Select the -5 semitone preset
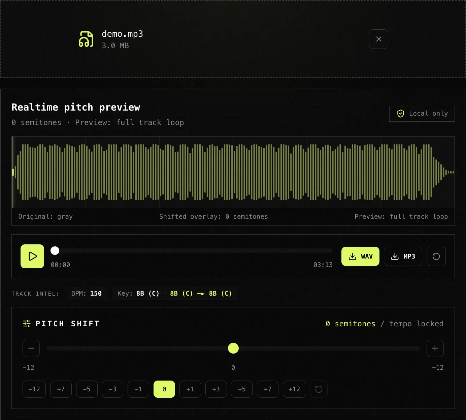 pyautogui.click(x=87, y=389)
